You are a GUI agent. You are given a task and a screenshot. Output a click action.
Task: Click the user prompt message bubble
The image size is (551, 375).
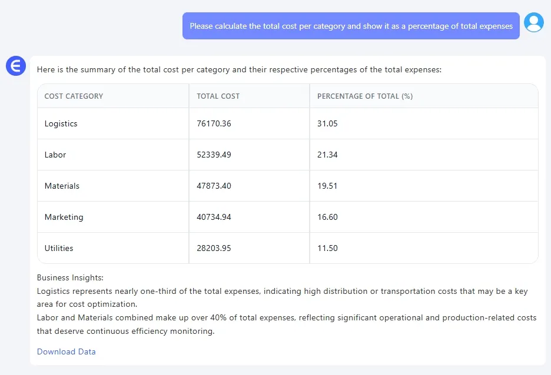pyautogui.click(x=351, y=26)
